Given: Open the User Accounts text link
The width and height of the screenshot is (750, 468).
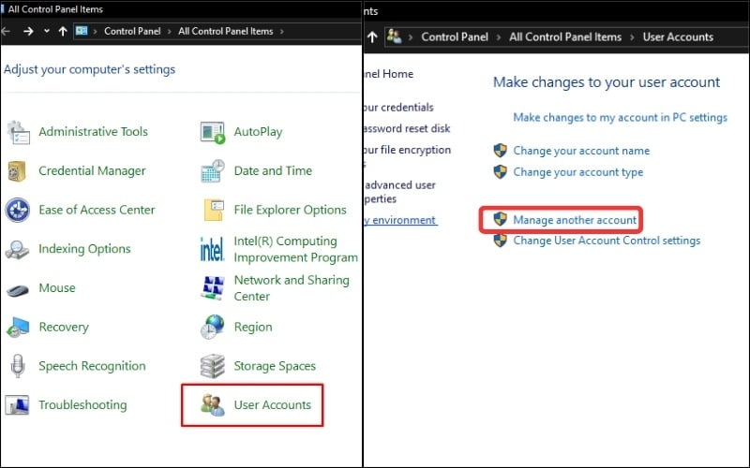Looking at the screenshot, I should (272, 405).
